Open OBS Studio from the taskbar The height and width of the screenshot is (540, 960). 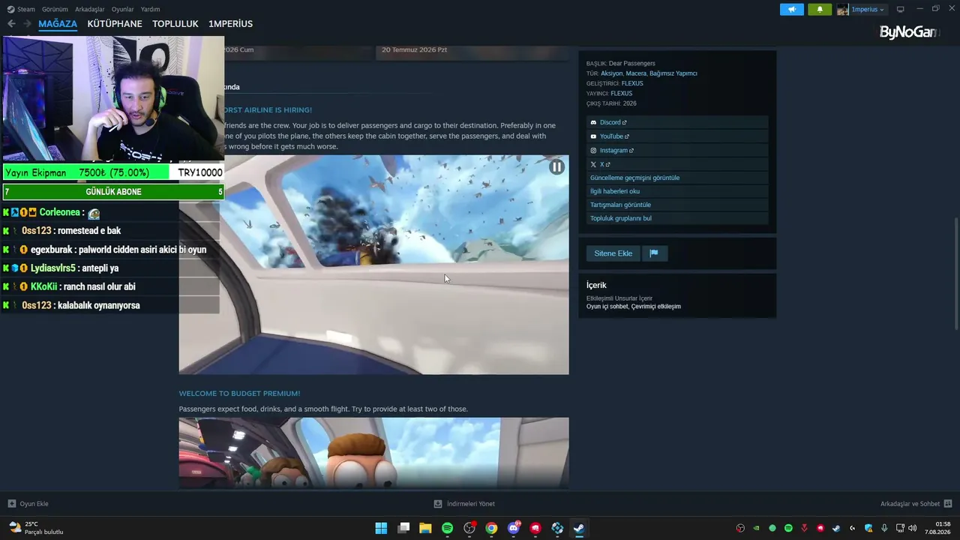pyautogui.click(x=469, y=528)
